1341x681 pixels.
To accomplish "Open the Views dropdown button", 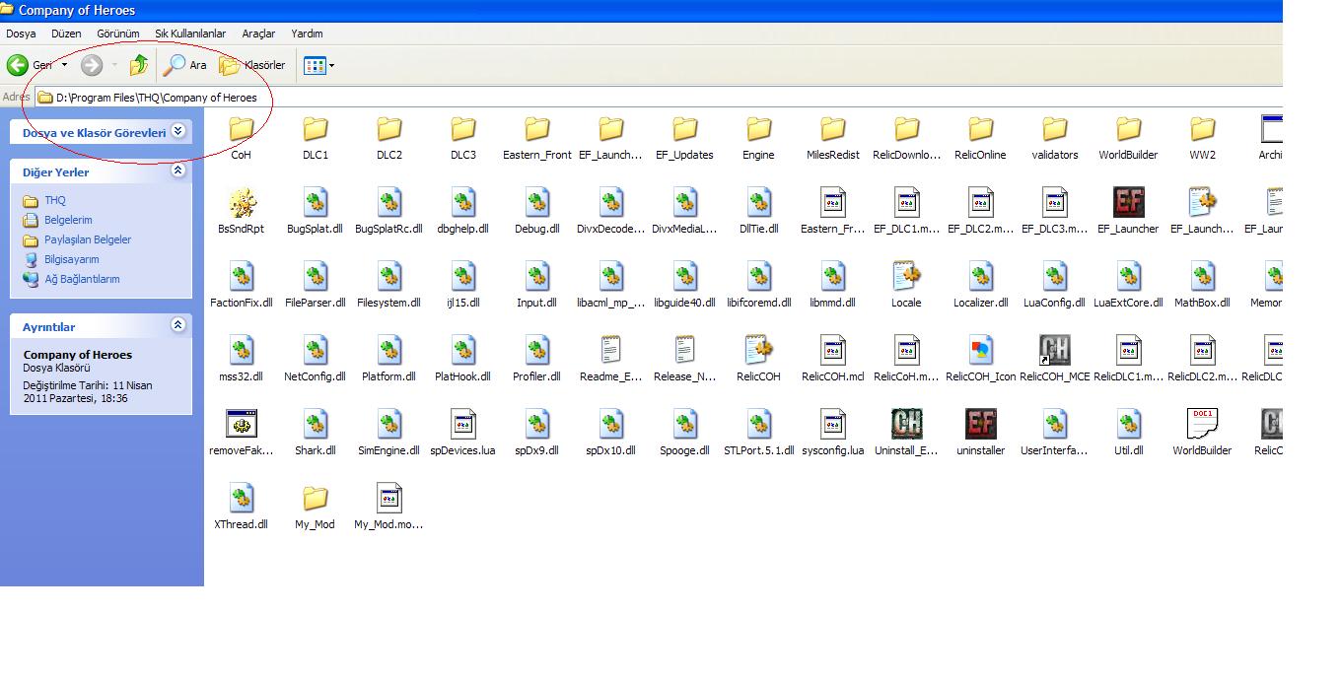I will pyautogui.click(x=319, y=65).
